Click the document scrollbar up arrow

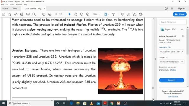tap(153, 19)
